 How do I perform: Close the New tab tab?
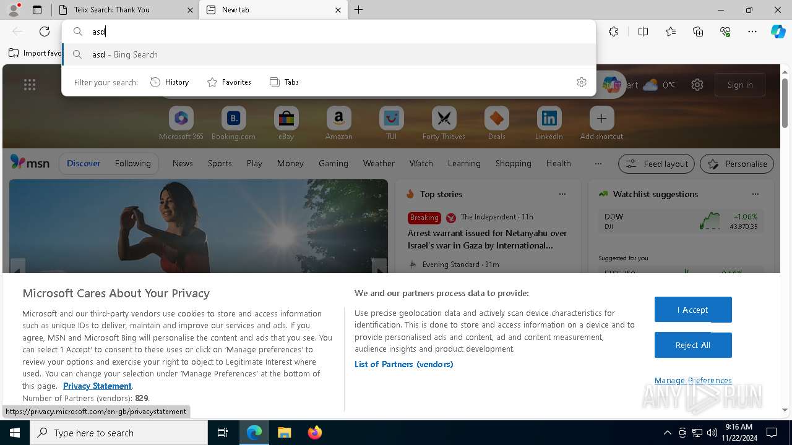338,10
